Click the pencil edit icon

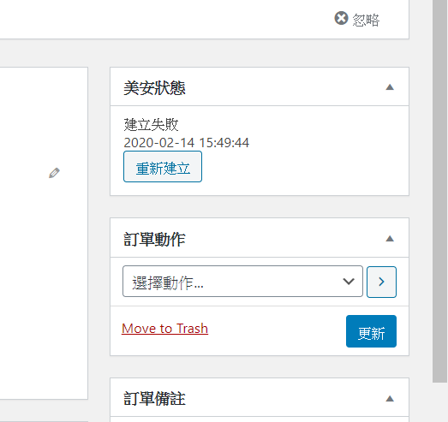click(x=54, y=173)
